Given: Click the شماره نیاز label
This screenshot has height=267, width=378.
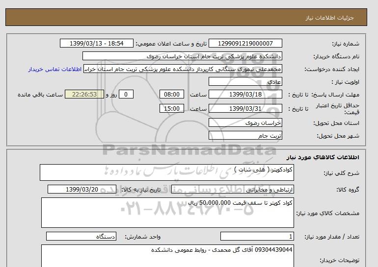Looking at the screenshot, I should point(346,44).
